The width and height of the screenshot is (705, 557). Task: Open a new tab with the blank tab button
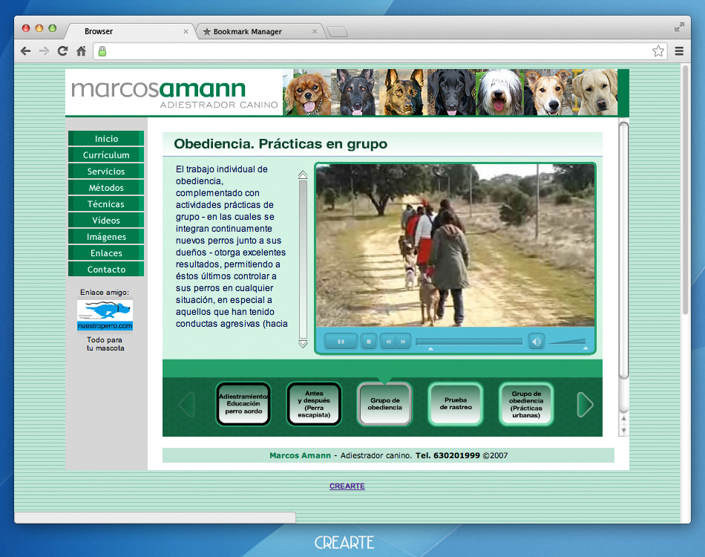point(337,31)
